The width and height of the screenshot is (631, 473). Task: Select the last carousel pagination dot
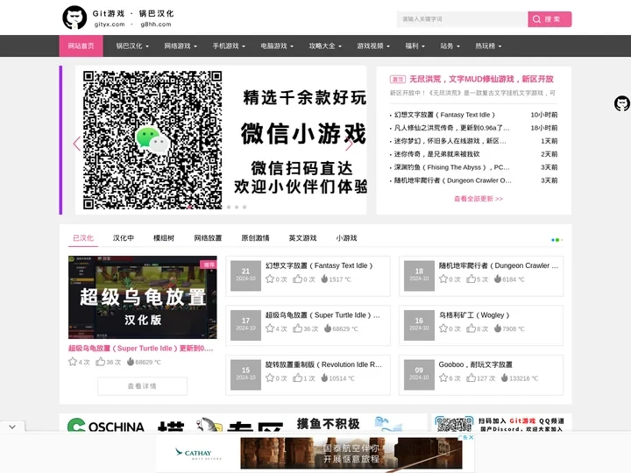pos(245,207)
